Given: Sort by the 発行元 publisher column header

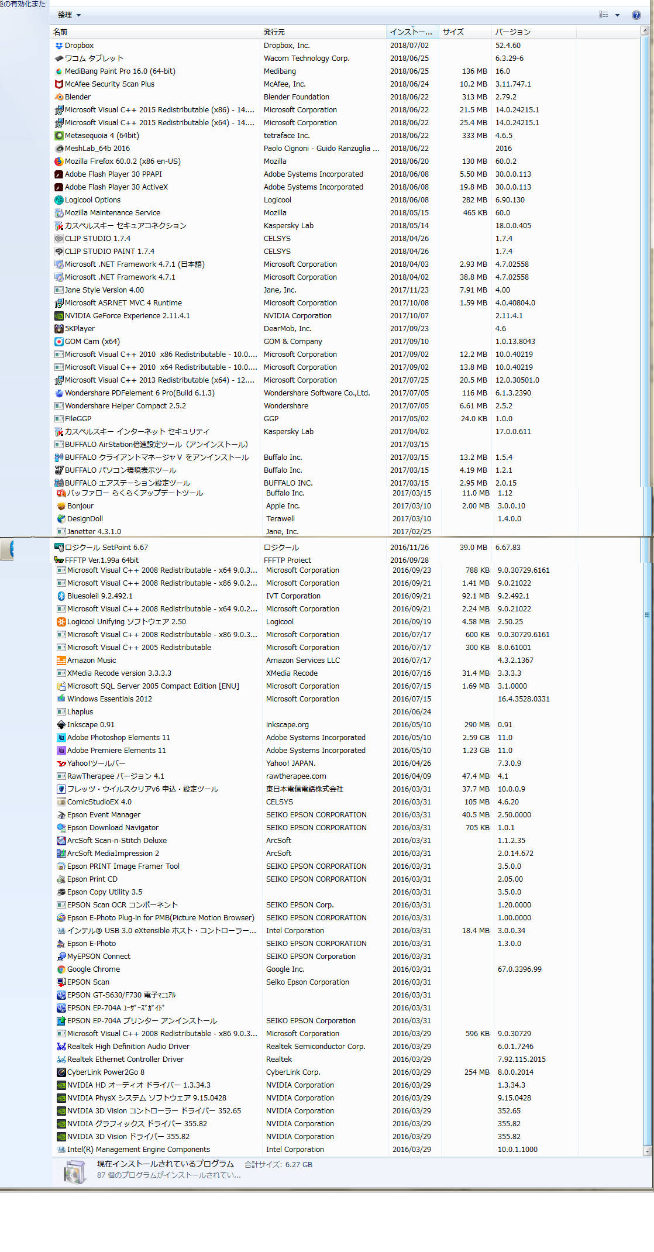Looking at the screenshot, I should click(x=323, y=32).
